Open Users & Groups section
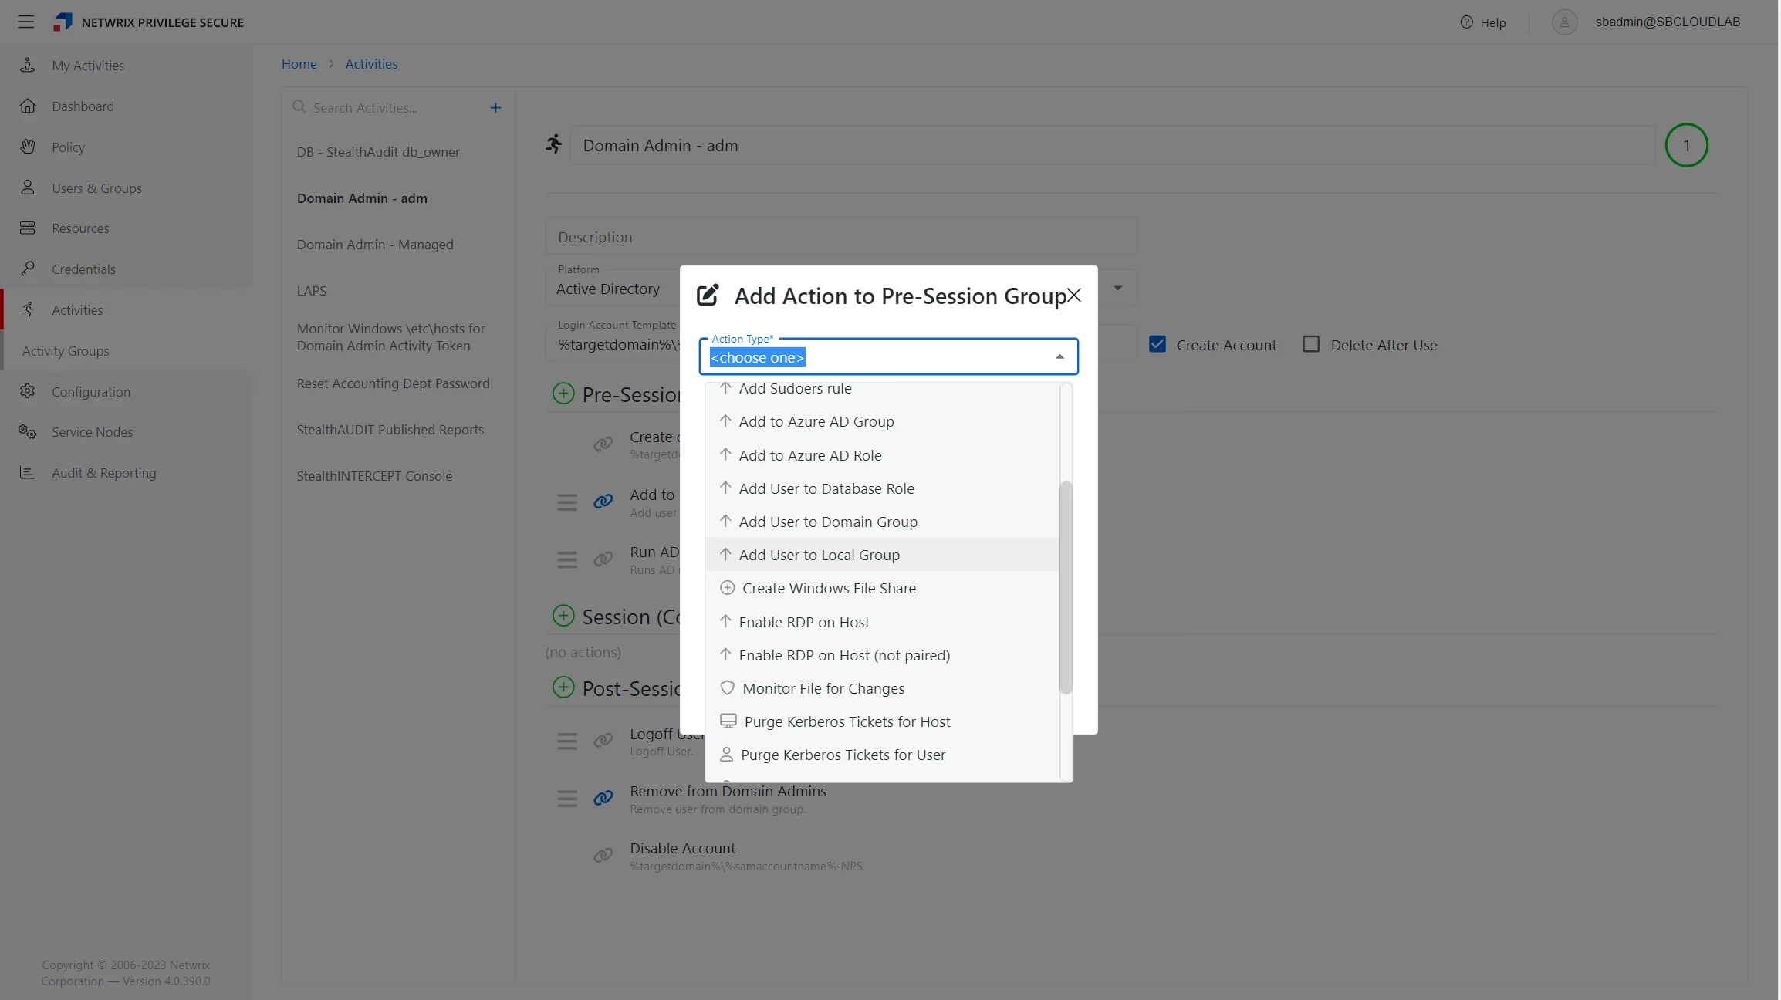 [96, 188]
